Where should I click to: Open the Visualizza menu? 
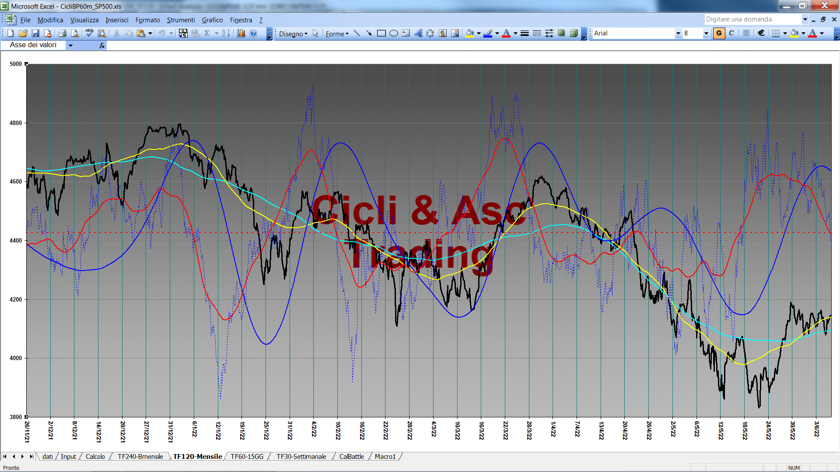pos(84,20)
